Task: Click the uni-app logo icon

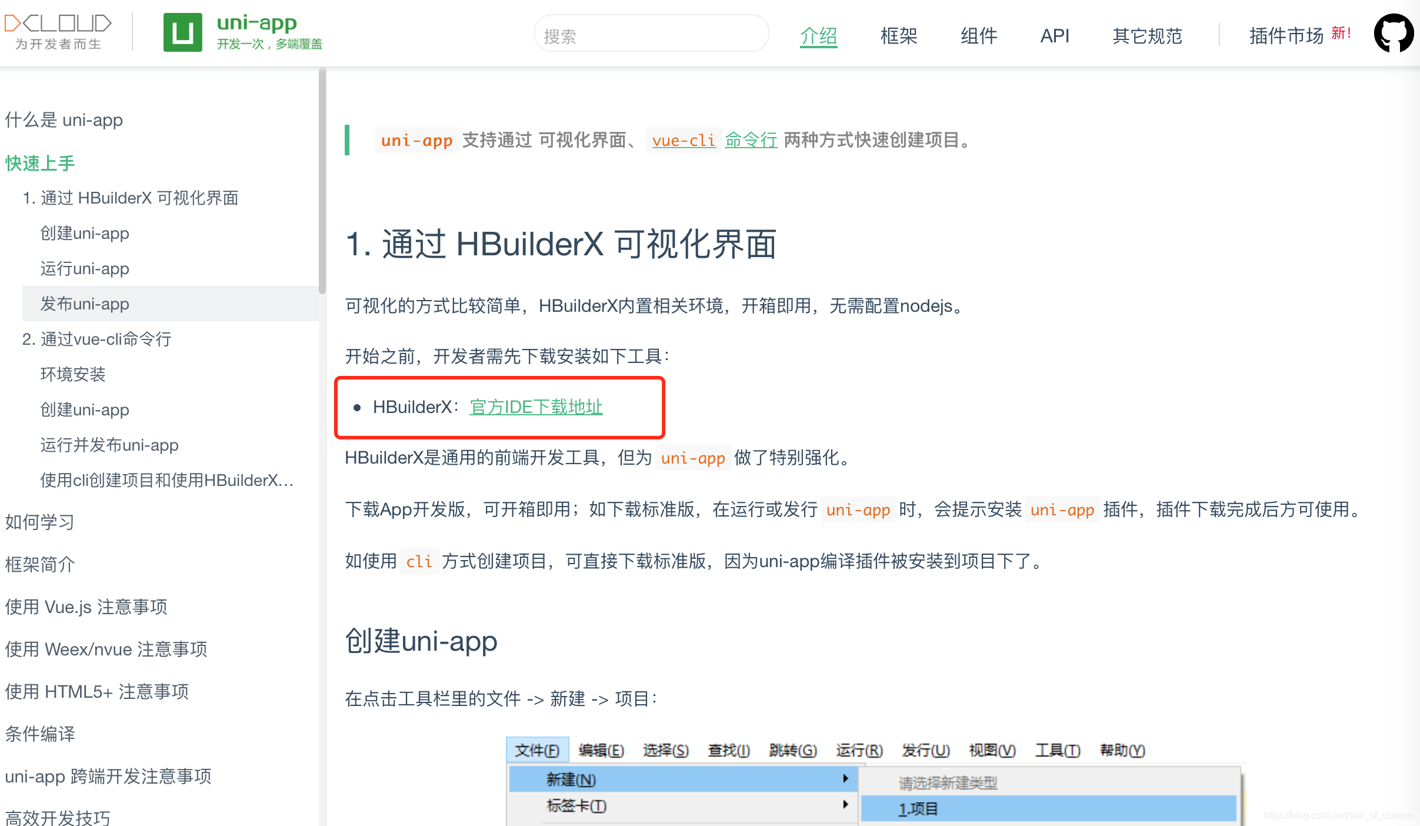Action: (183, 32)
